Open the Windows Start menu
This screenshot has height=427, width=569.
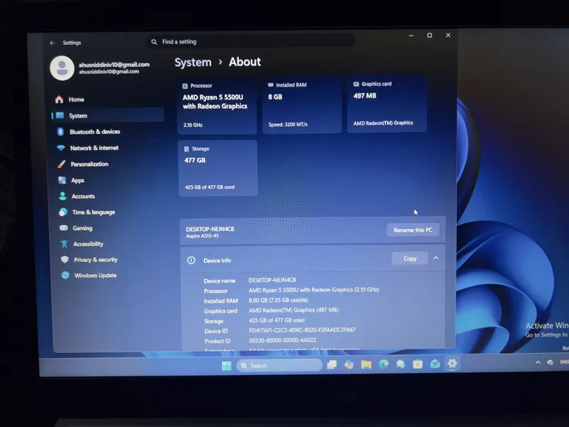[x=226, y=366]
